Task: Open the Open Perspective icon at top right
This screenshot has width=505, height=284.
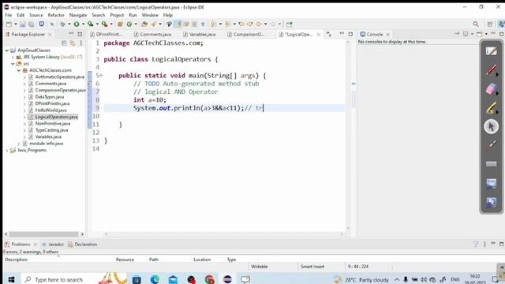Action: tap(490, 24)
